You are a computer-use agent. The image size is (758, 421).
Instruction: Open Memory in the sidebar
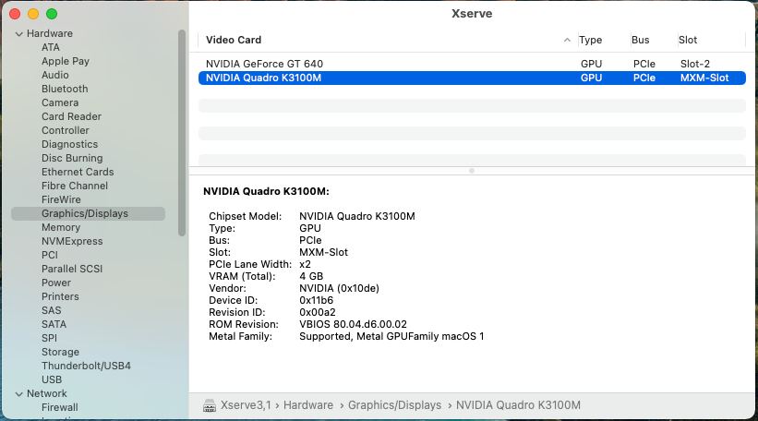(61, 228)
